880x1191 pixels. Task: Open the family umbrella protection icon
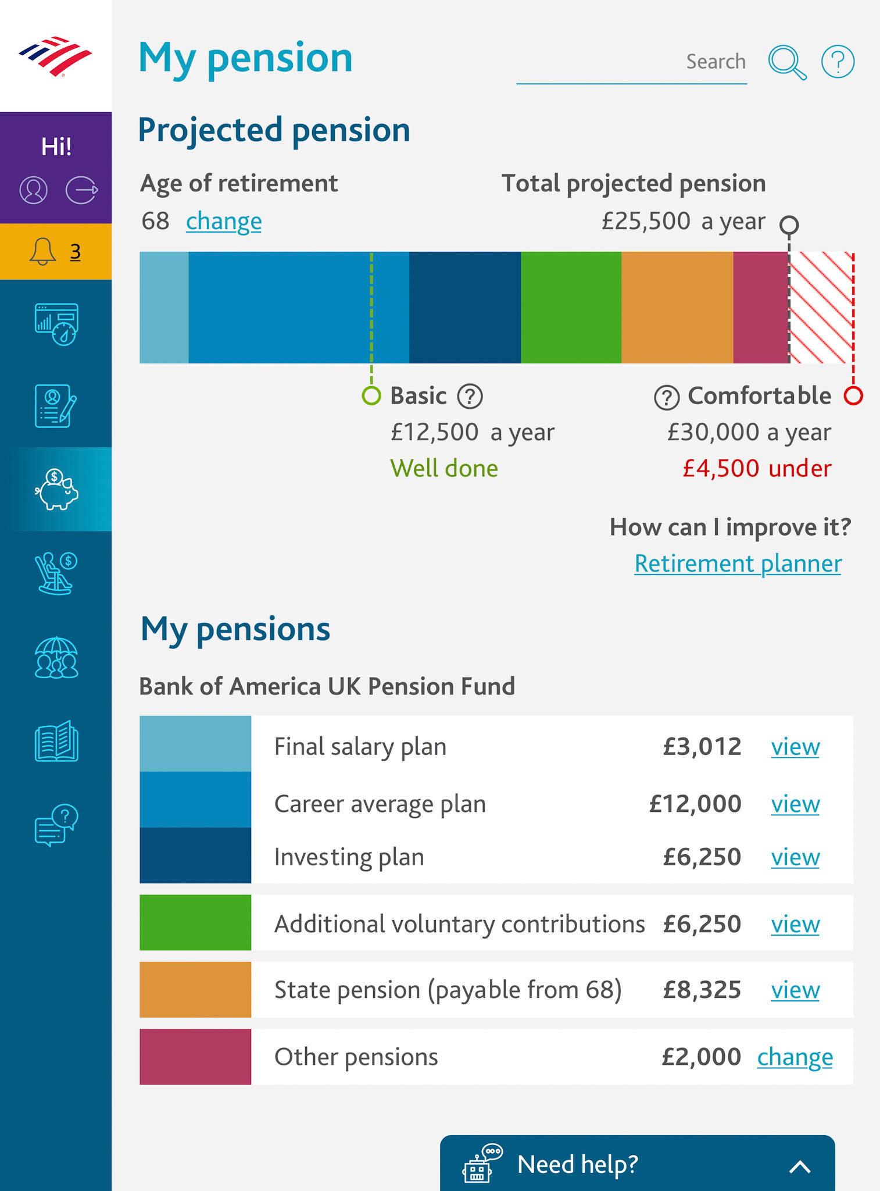click(56, 658)
